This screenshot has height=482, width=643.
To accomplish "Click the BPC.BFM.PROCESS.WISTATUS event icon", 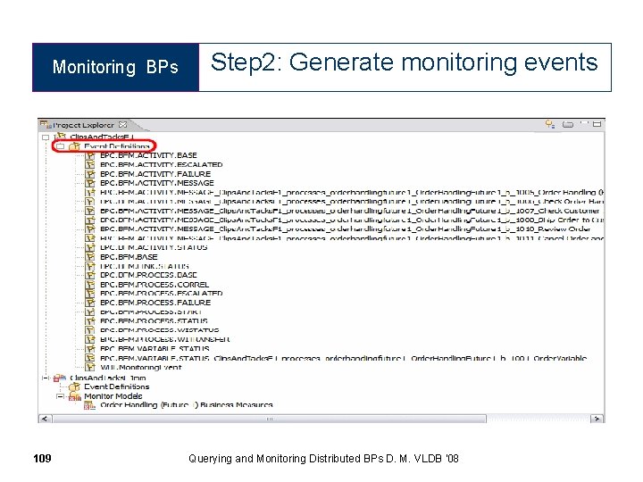I will click(90, 330).
